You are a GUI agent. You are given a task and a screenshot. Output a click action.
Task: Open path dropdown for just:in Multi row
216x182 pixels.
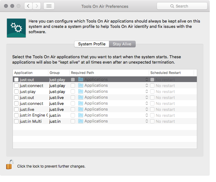pos(147,121)
